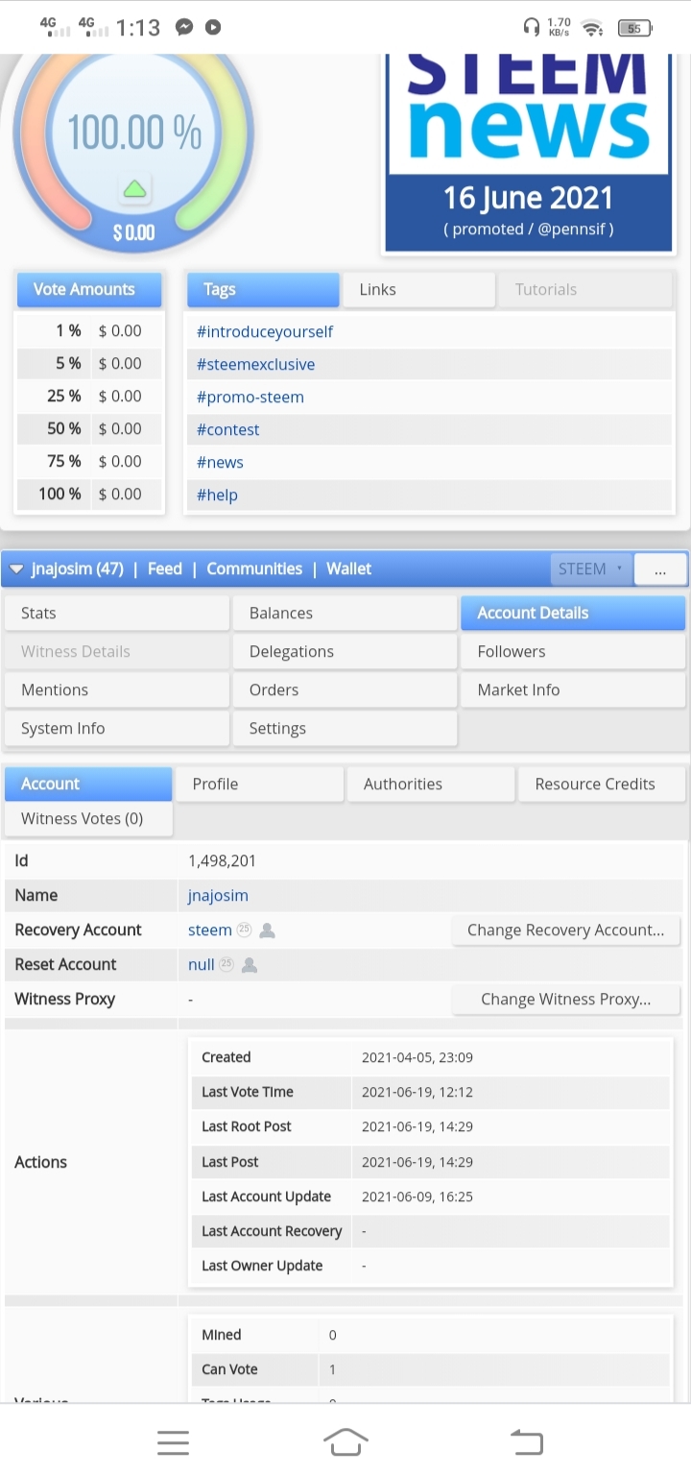Click the account Id value 1,498,201
691x1475 pixels.
(x=222, y=860)
